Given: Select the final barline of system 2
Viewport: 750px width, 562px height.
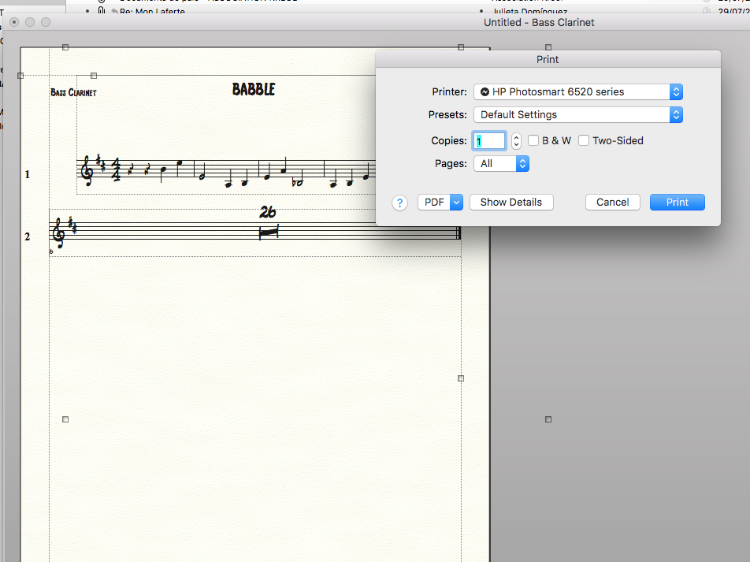Looking at the screenshot, I should click(459, 233).
